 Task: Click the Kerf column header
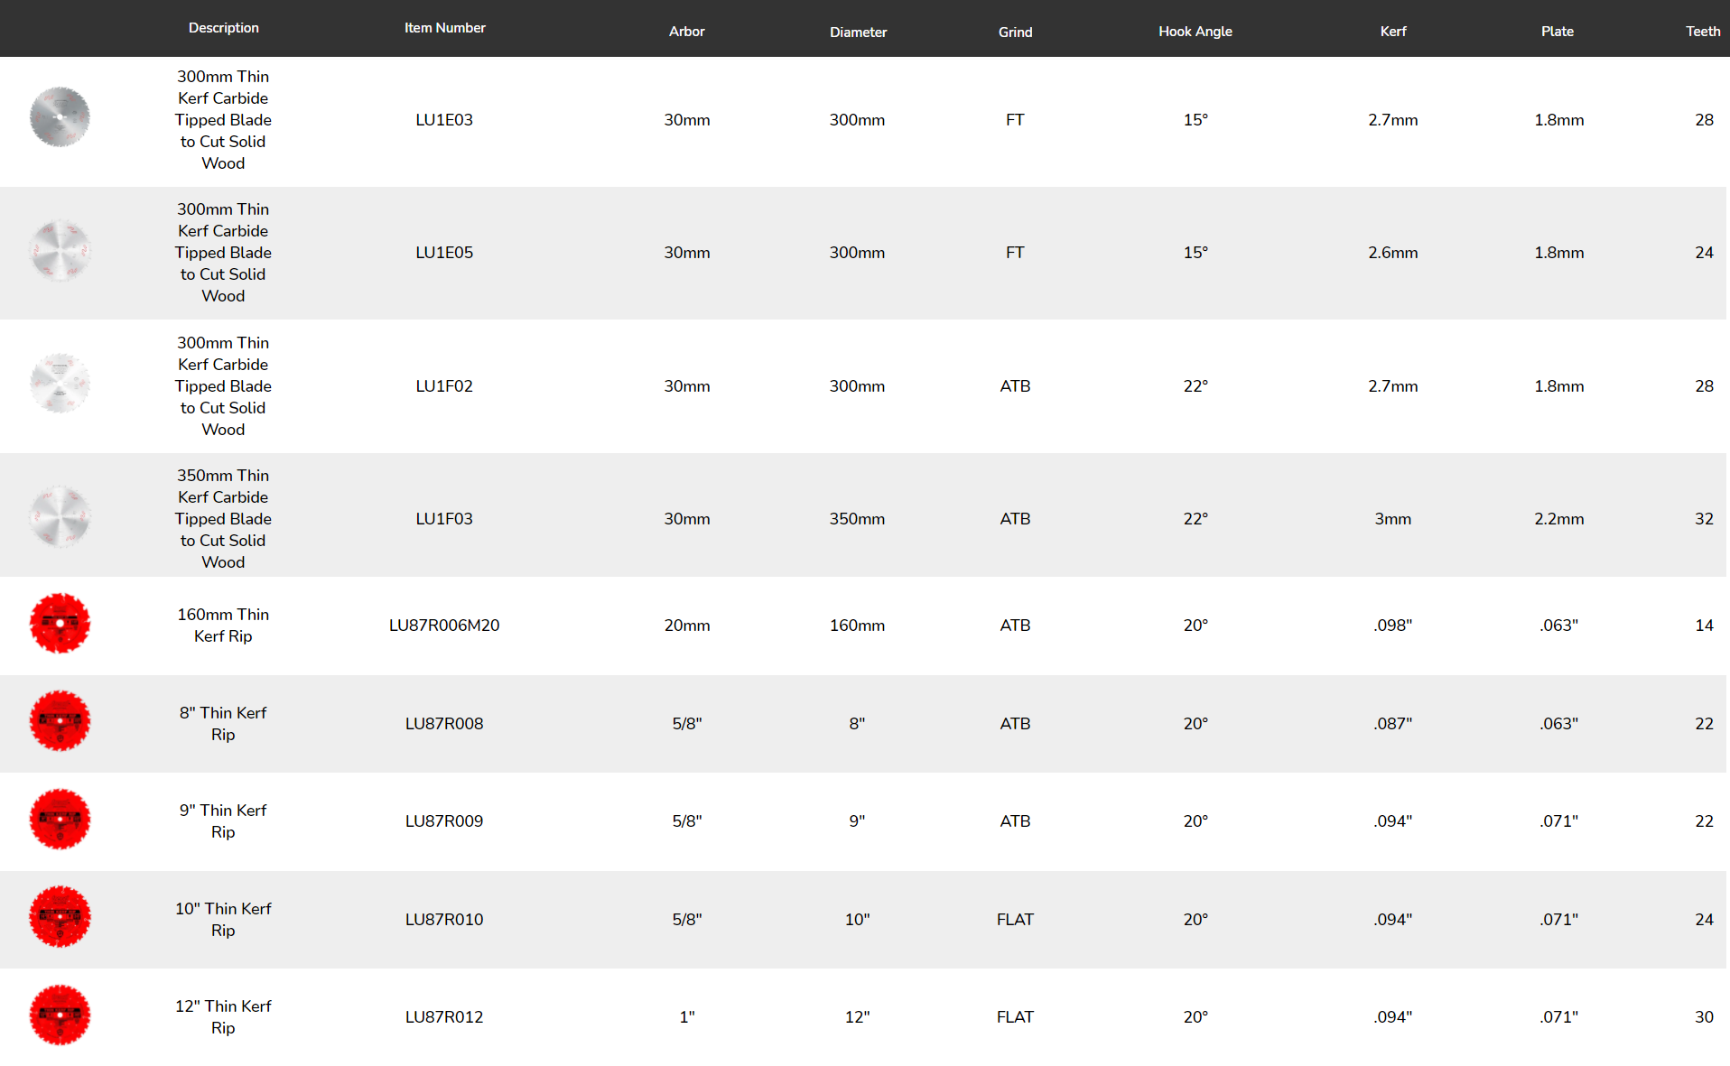[1392, 32]
